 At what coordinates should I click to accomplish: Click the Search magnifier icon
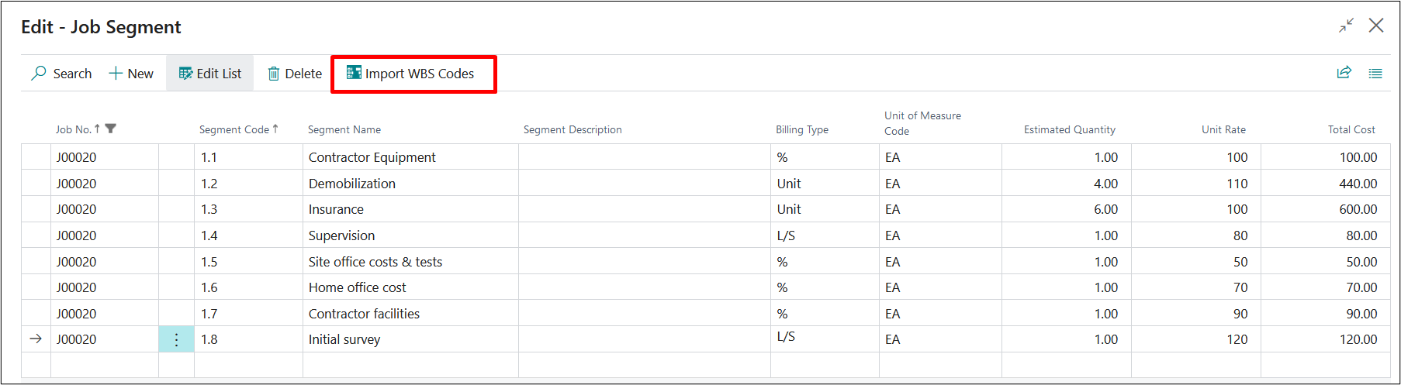coord(39,73)
